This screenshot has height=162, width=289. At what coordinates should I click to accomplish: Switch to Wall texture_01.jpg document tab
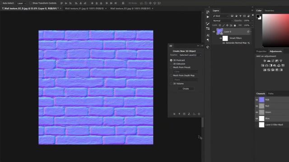pyautogui.click(x=84, y=9)
